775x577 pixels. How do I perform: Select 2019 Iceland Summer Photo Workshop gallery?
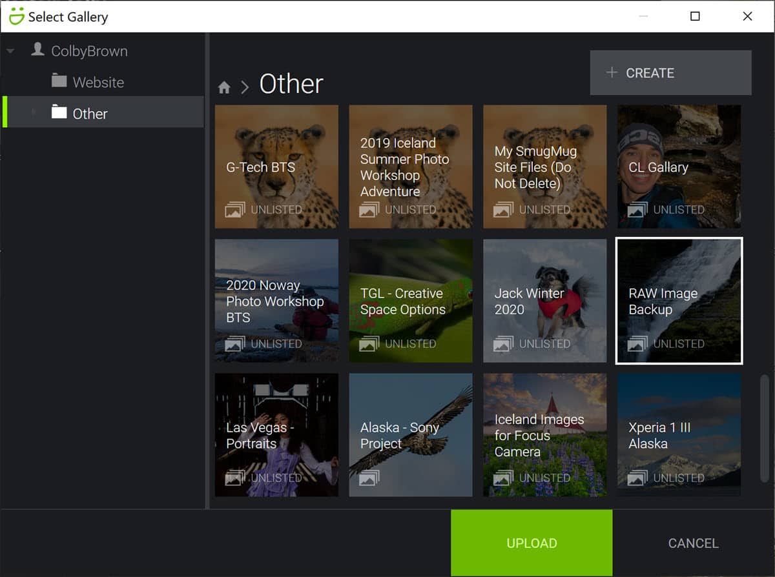411,167
